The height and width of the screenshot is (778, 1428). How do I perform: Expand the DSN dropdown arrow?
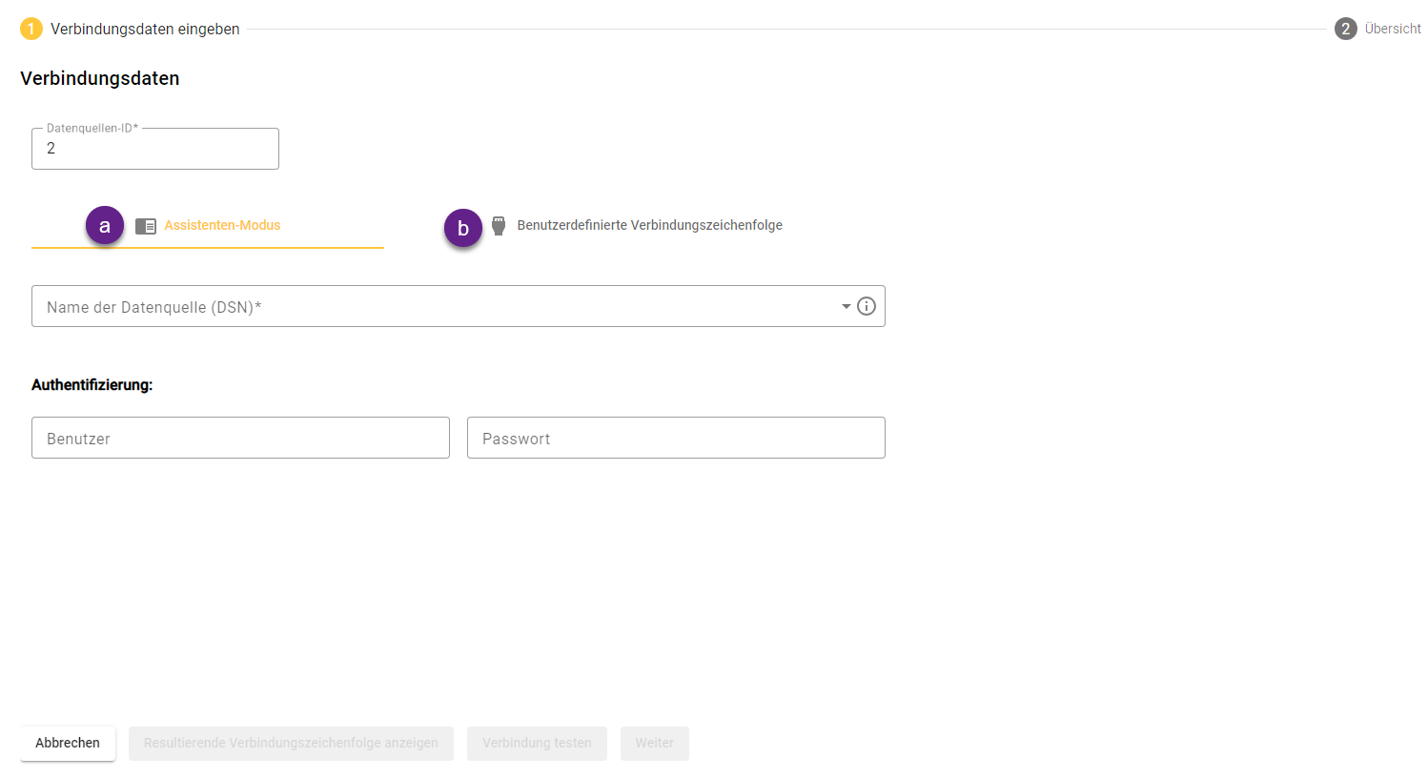[x=846, y=306]
